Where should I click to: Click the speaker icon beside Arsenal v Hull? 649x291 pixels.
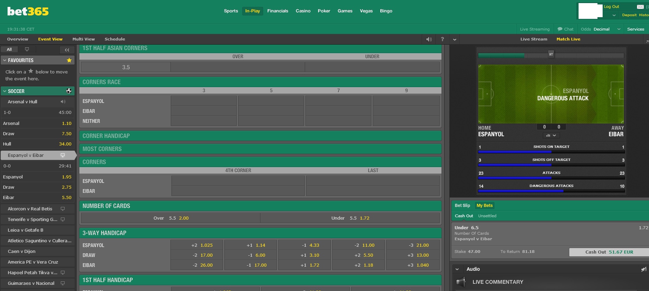click(63, 102)
